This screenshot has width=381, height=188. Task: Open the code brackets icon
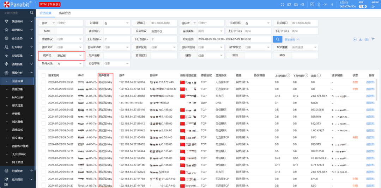(x=326, y=4)
